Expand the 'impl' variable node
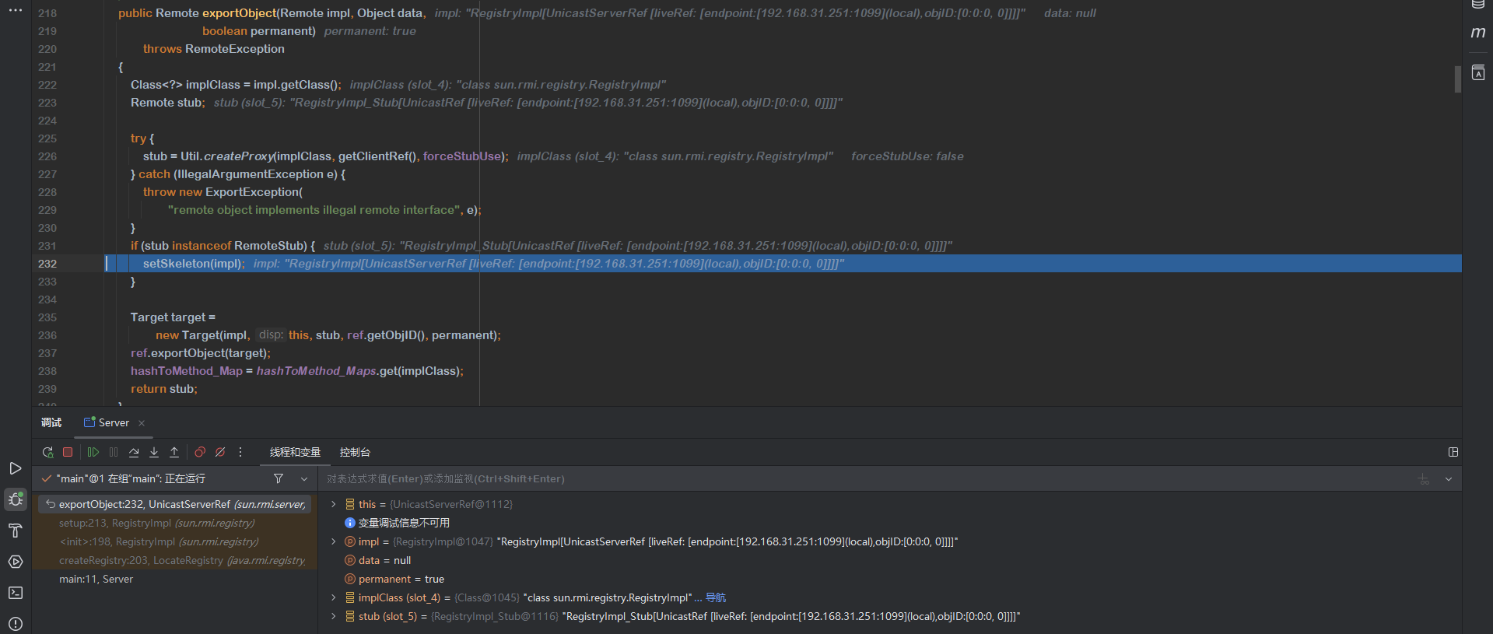1493x634 pixels. click(334, 541)
